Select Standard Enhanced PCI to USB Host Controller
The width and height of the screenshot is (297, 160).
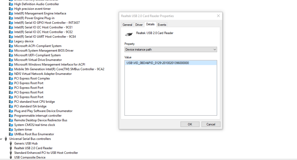click(x=46, y=153)
